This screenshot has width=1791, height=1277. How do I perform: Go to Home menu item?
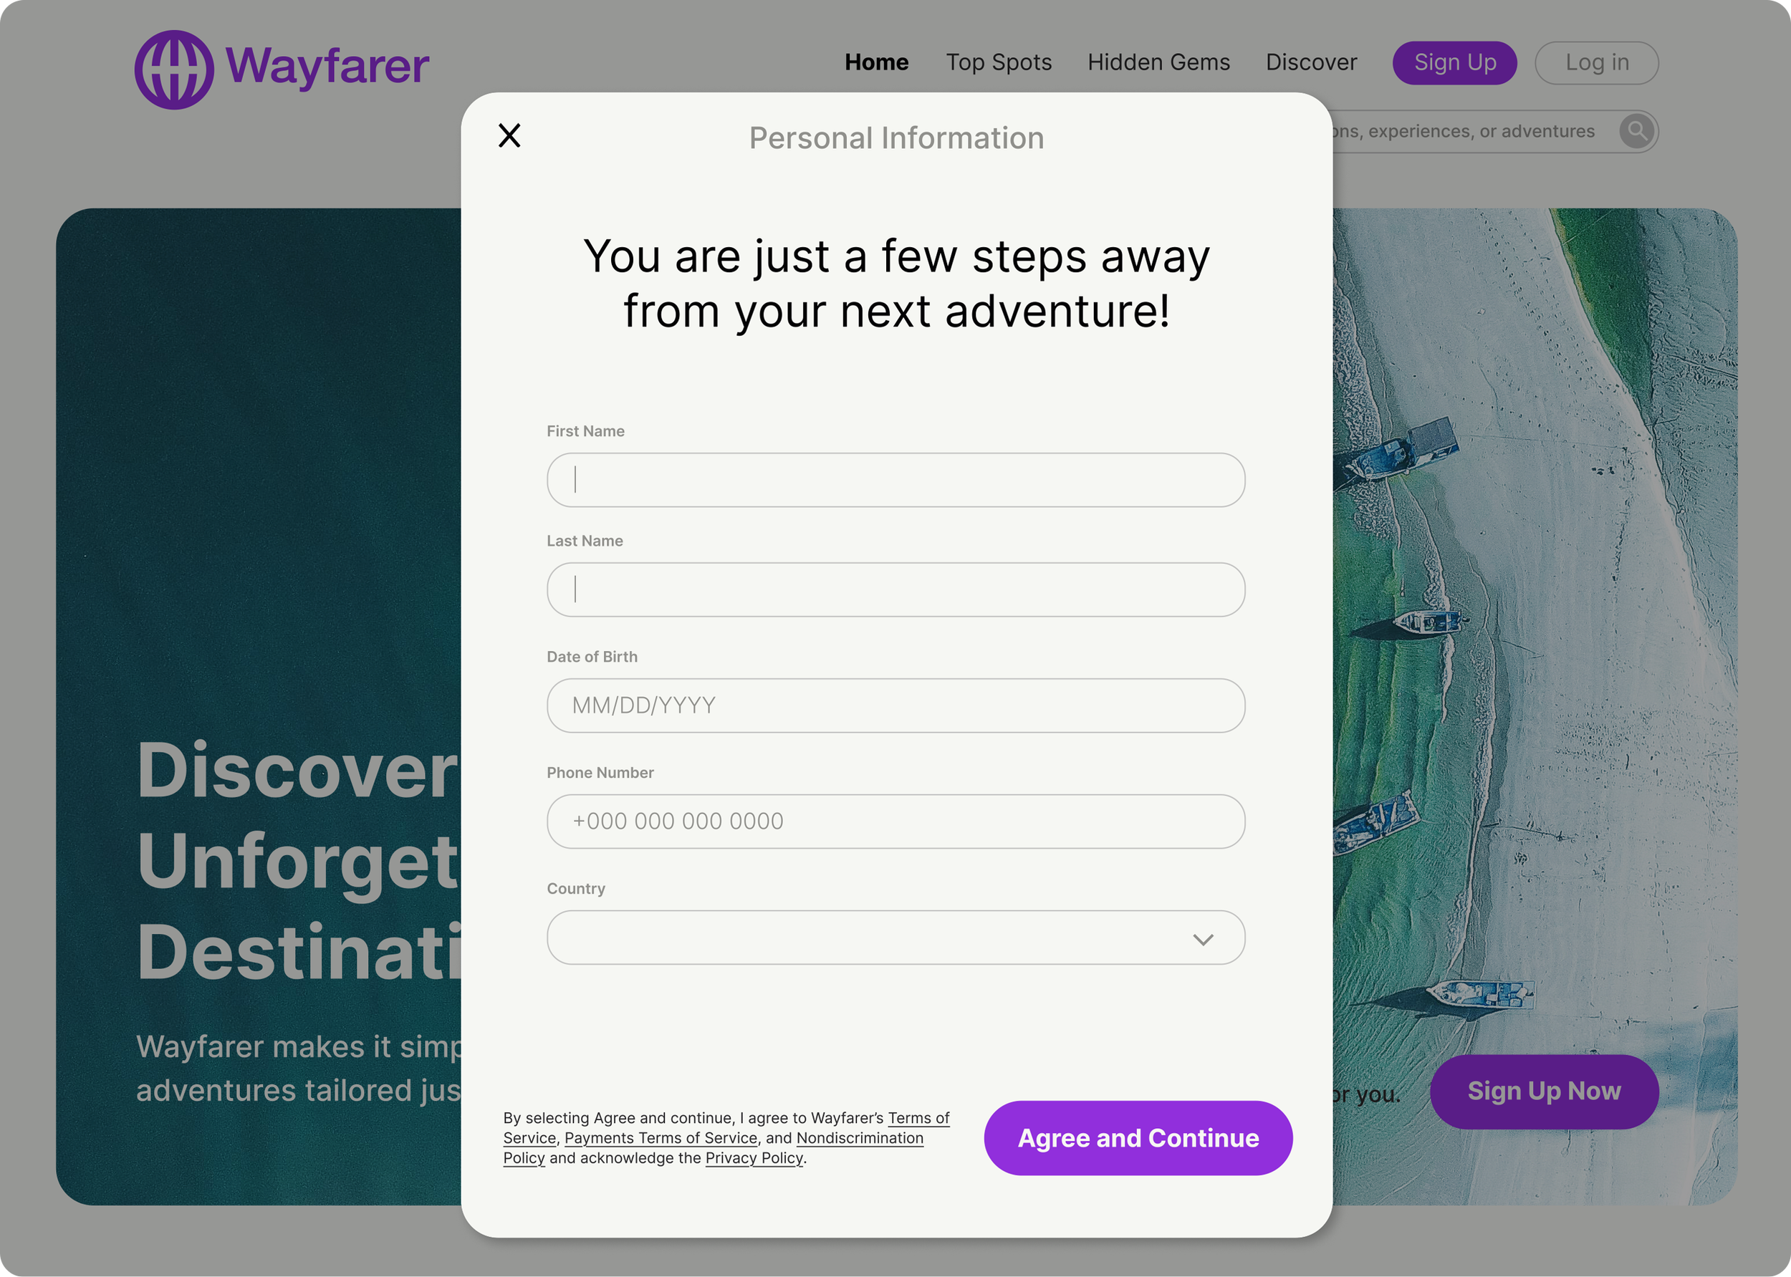tap(876, 62)
